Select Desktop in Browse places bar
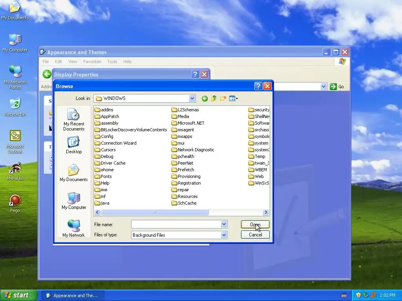This screenshot has width=402, height=301. (x=74, y=145)
